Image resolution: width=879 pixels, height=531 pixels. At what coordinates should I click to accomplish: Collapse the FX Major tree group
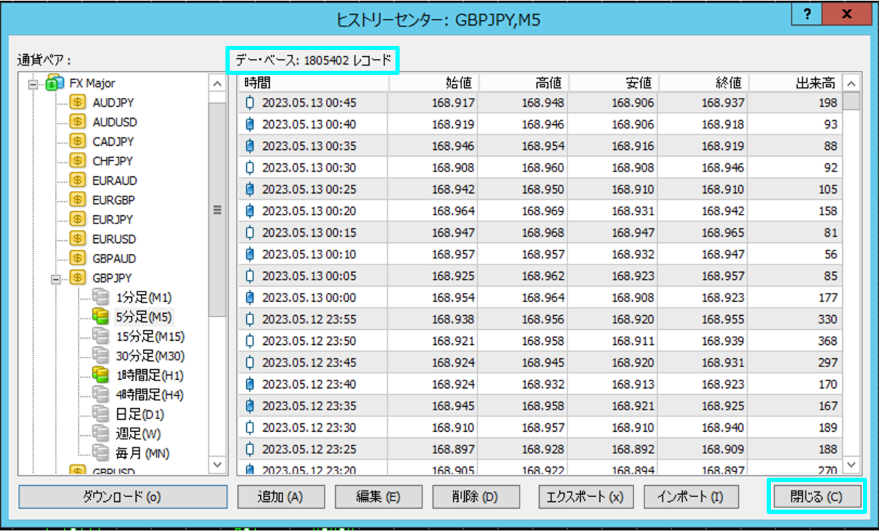pyautogui.click(x=32, y=83)
